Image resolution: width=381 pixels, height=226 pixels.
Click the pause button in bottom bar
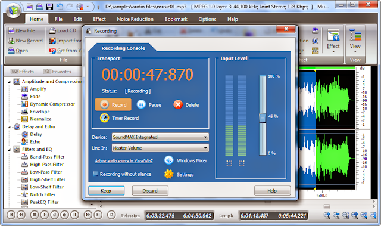74,215
